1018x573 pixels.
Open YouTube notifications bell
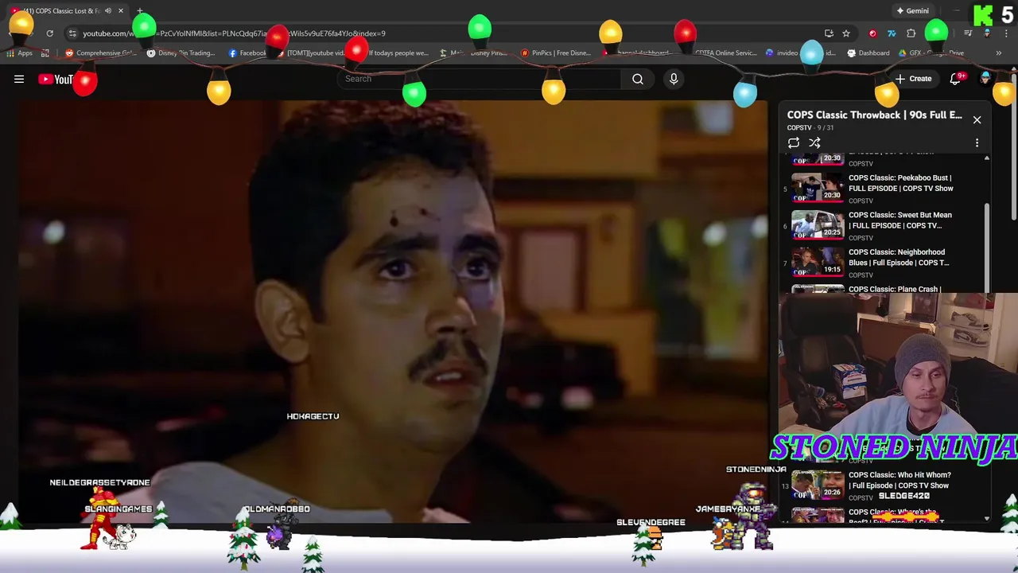coord(956,79)
